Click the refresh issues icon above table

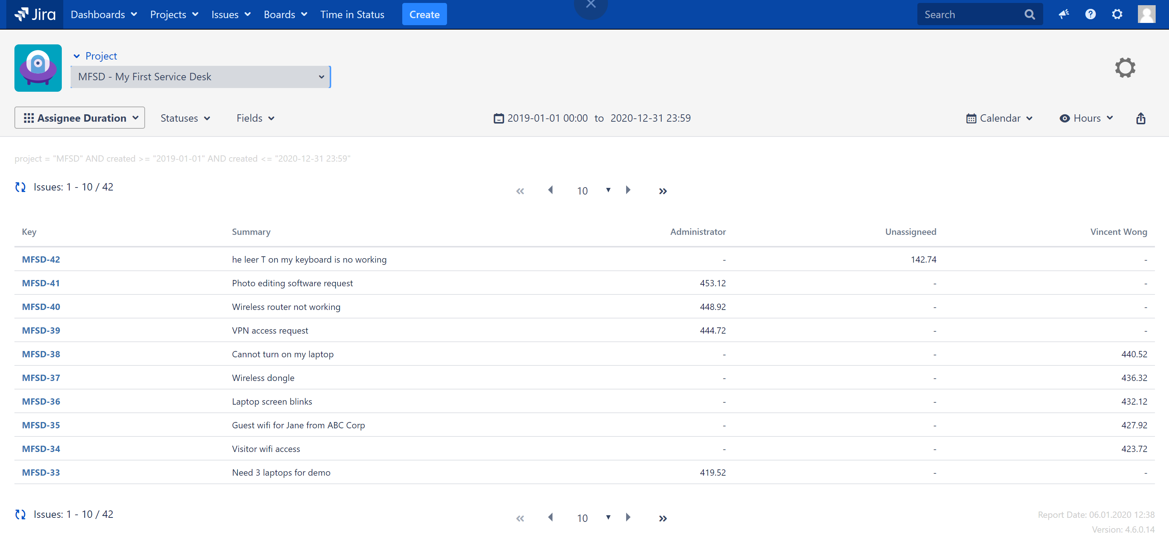tap(20, 187)
